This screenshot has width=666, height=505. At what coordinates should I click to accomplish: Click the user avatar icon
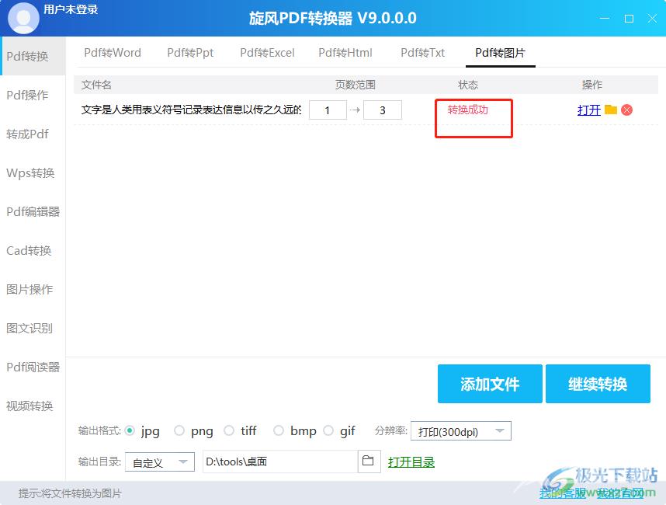click(23, 18)
